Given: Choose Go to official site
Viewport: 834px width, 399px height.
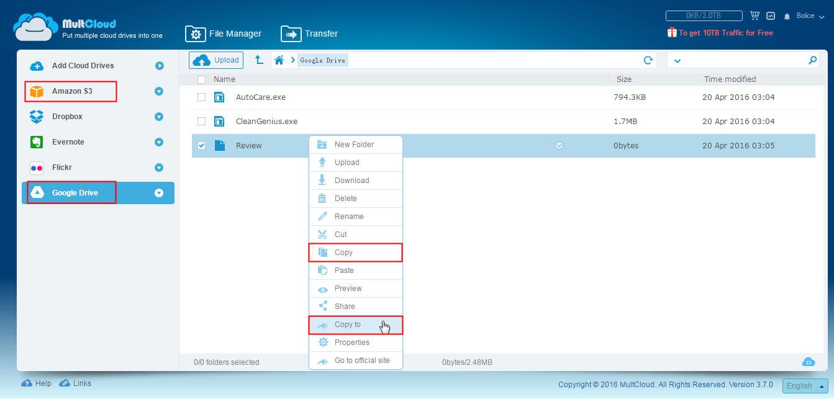Looking at the screenshot, I should pyautogui.click(x=356, y=361).
